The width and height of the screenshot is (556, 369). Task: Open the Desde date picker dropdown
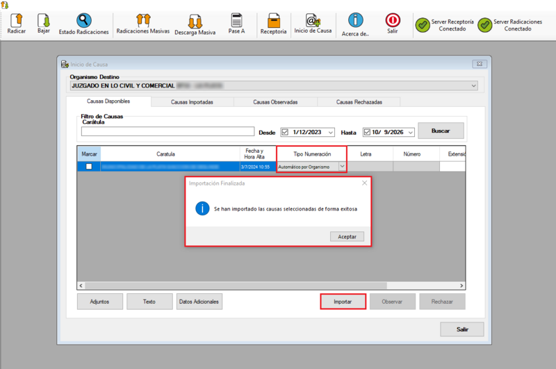331,132
